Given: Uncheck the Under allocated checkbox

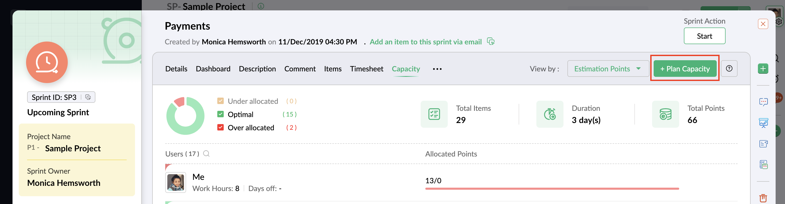Looking at the screenshot, I should click(x=221, y=101).
